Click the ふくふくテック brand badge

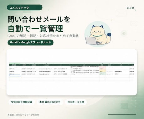click(25, 8)
